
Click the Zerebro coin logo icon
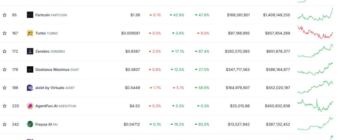pos(30,51)
